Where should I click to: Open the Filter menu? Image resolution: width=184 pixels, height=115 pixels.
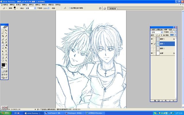(x=38, y=5)
